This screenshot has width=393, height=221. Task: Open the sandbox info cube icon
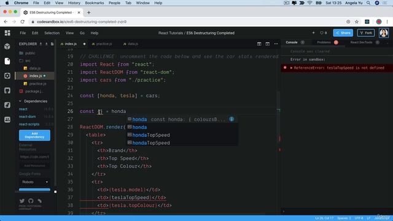7,46
